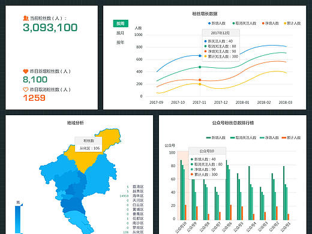The width and height of the screenshot is (312, 234).
Task: Click the orange data point on the line chart
Action: (200, 80)
